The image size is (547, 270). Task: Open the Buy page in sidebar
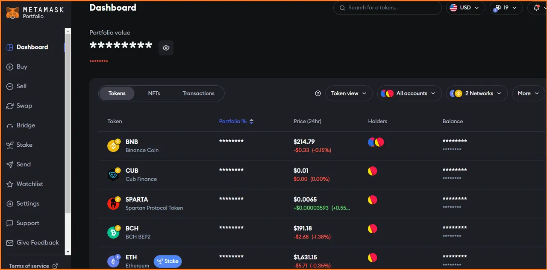point(17,67)
